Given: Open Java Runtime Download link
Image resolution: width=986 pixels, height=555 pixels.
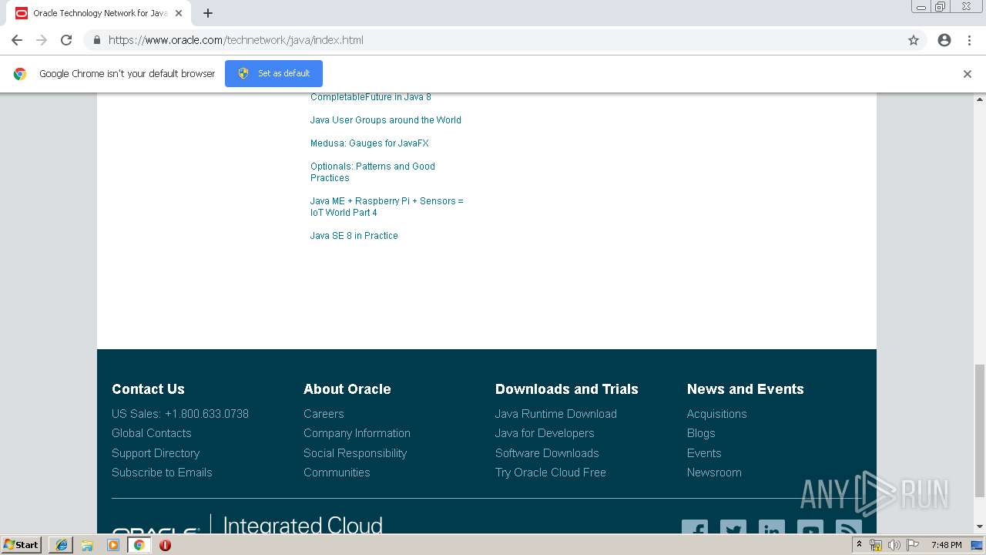Looking at the screenshot, I should click(x=556, y=414).
